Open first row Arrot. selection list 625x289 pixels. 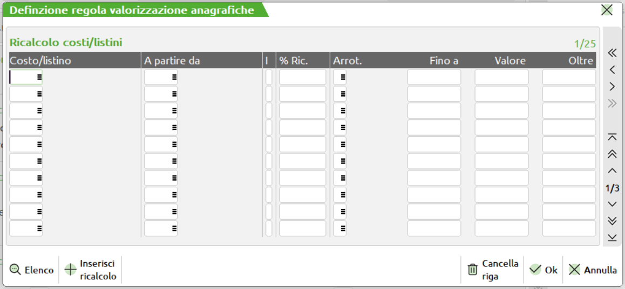pos(343,77)
